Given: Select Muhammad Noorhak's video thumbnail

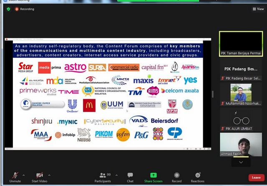Looking at the screenshot, I should tap(241, 93).
